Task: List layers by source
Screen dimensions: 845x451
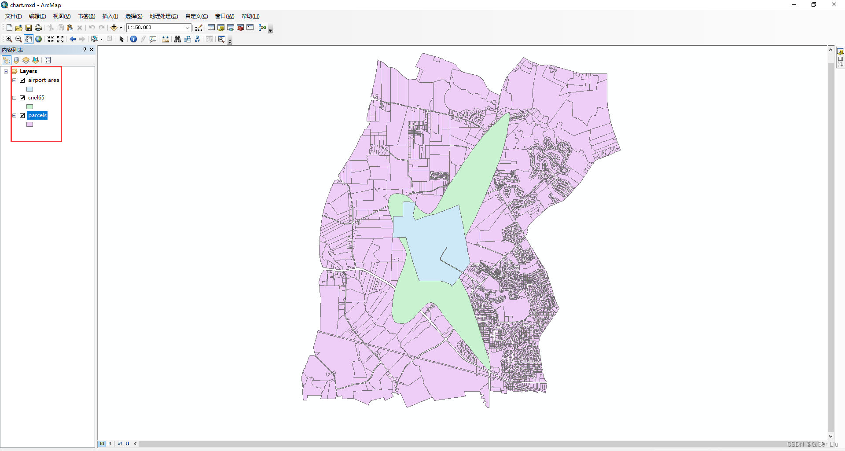Action: pyautogui.click(x=16, y=60)
